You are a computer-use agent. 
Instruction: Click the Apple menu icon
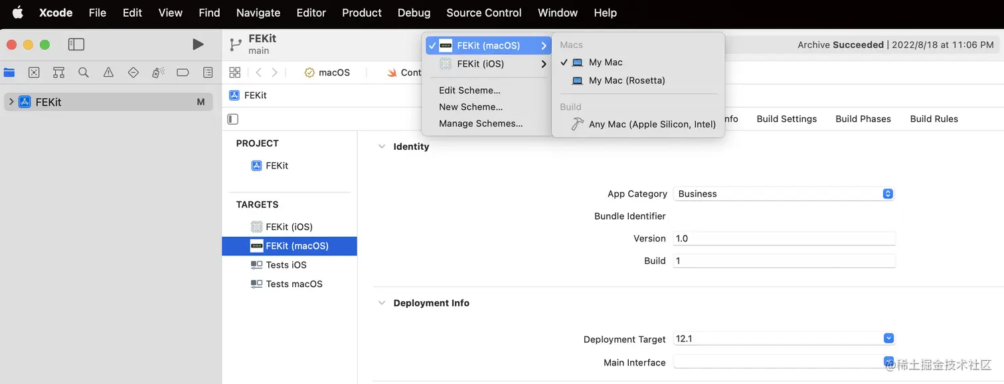coord(17,13)
